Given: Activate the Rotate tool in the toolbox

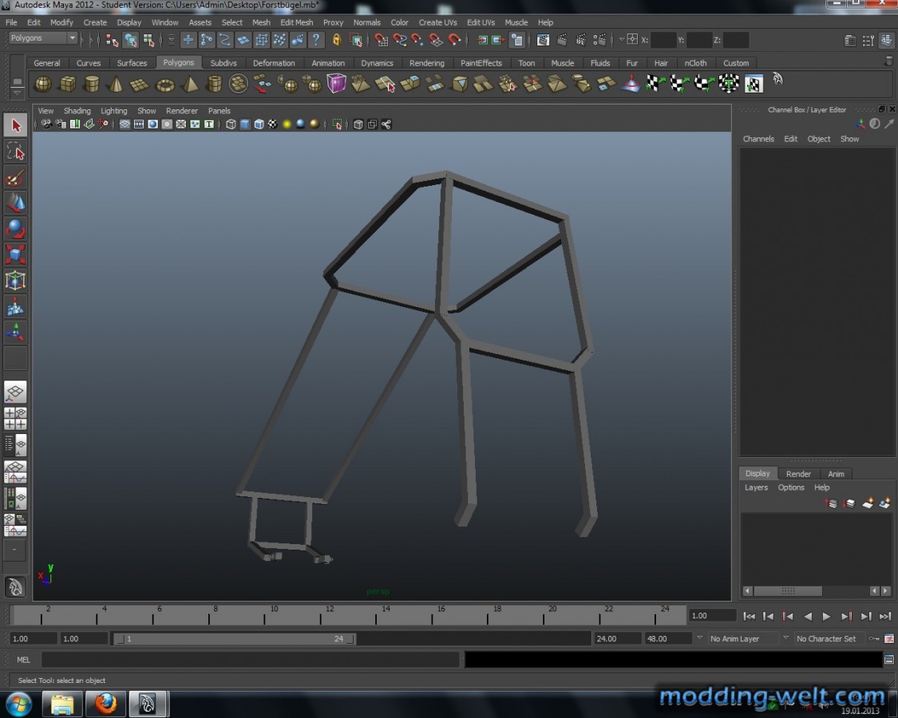Looking at the screenshot, I should [x=15, y=229].
